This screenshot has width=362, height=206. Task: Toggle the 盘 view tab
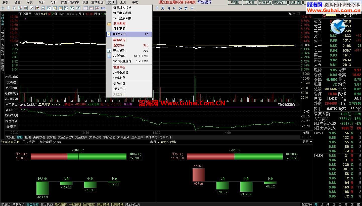pos(334,204)
